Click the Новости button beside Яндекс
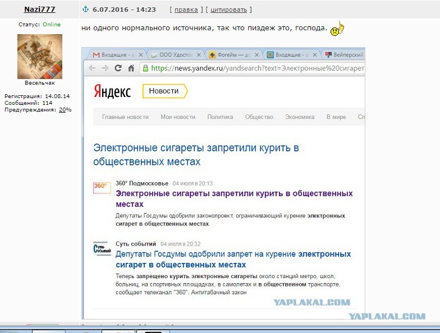The height and width of the screenshot is (333, 440). click(165, 91)
